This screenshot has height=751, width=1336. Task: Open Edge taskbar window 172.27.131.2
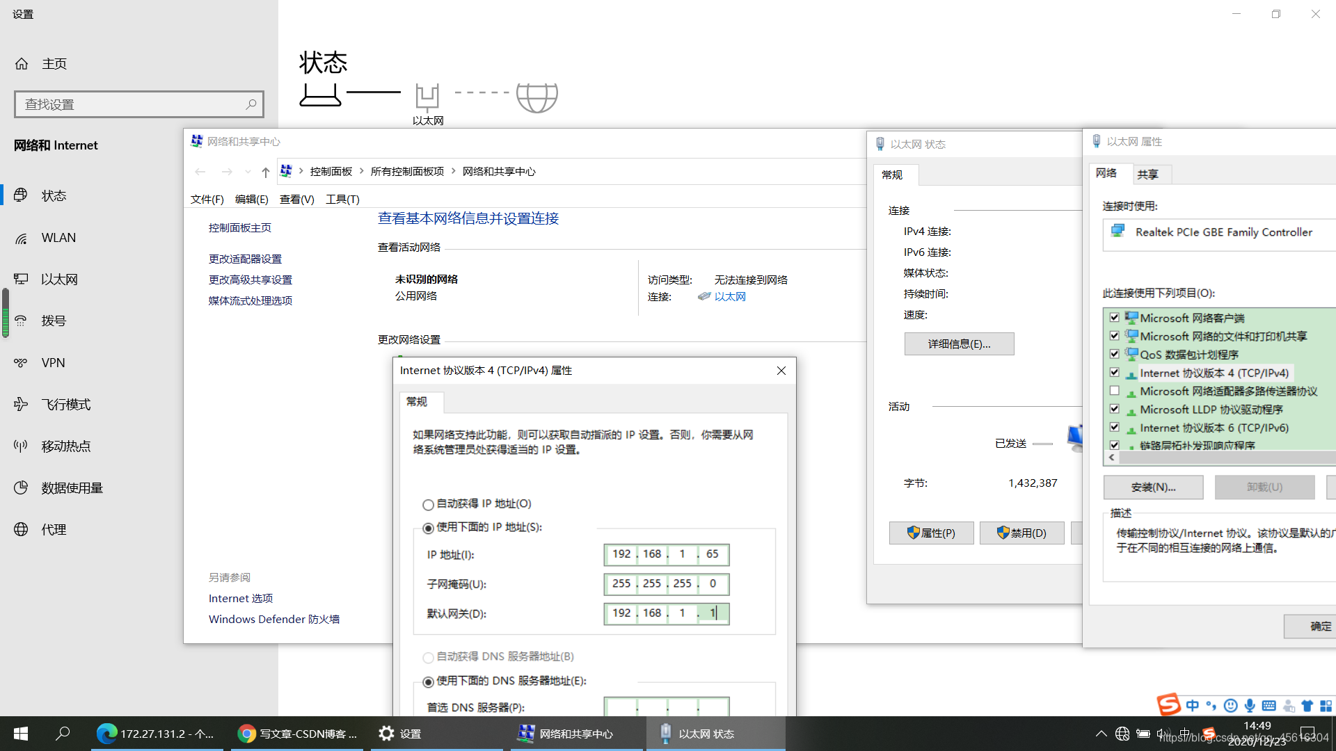pos(157,734)
